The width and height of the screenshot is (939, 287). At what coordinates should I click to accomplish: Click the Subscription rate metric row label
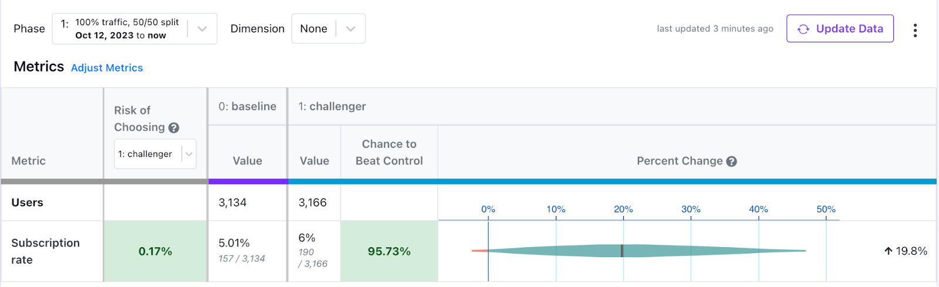[x=45, y=251]
